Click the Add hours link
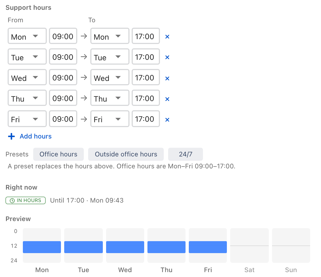Image resolution: width=321 pixels, height=277 pixels. click(36, 136)
